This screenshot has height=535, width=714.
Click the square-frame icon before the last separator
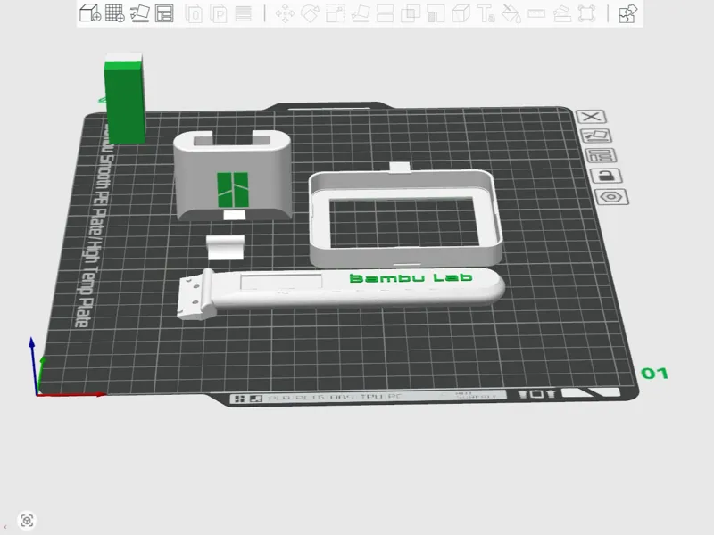click(x=586, y=13)
